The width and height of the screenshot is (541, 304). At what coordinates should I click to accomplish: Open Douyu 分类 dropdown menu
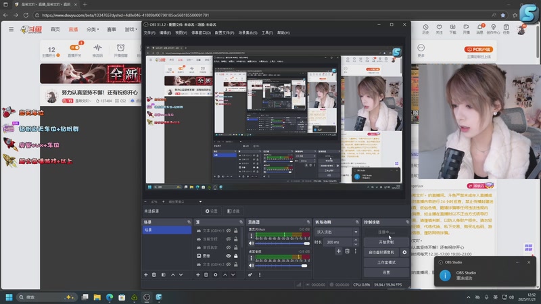point(92,29)
